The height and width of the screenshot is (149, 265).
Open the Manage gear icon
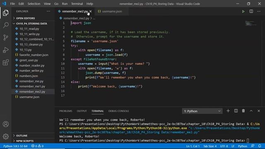click(x=5, y=136)
